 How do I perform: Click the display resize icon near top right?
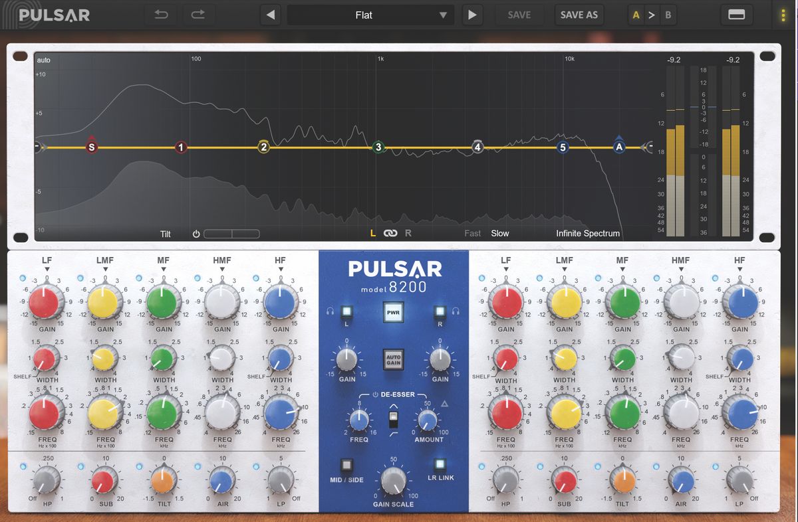(x=737, y=14)
